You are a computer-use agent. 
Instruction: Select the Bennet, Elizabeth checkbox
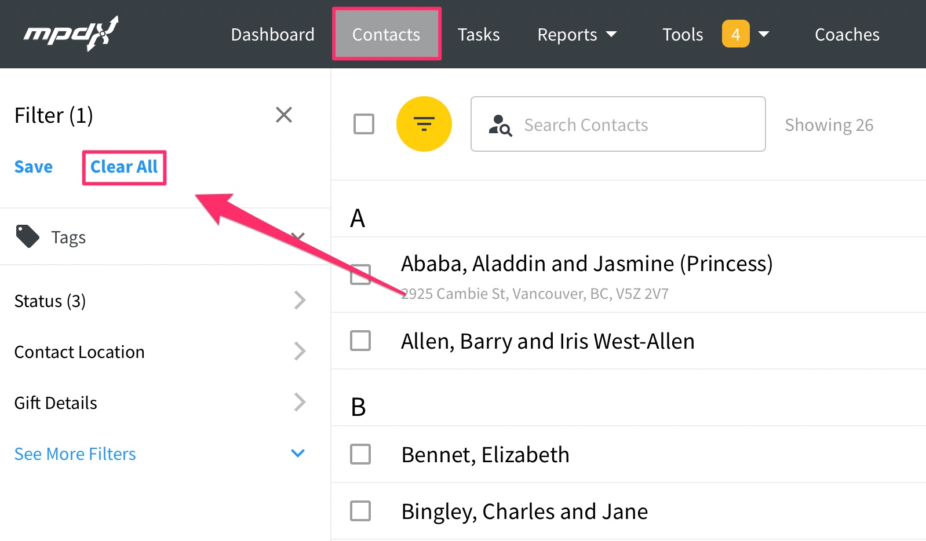coord(360,454)
